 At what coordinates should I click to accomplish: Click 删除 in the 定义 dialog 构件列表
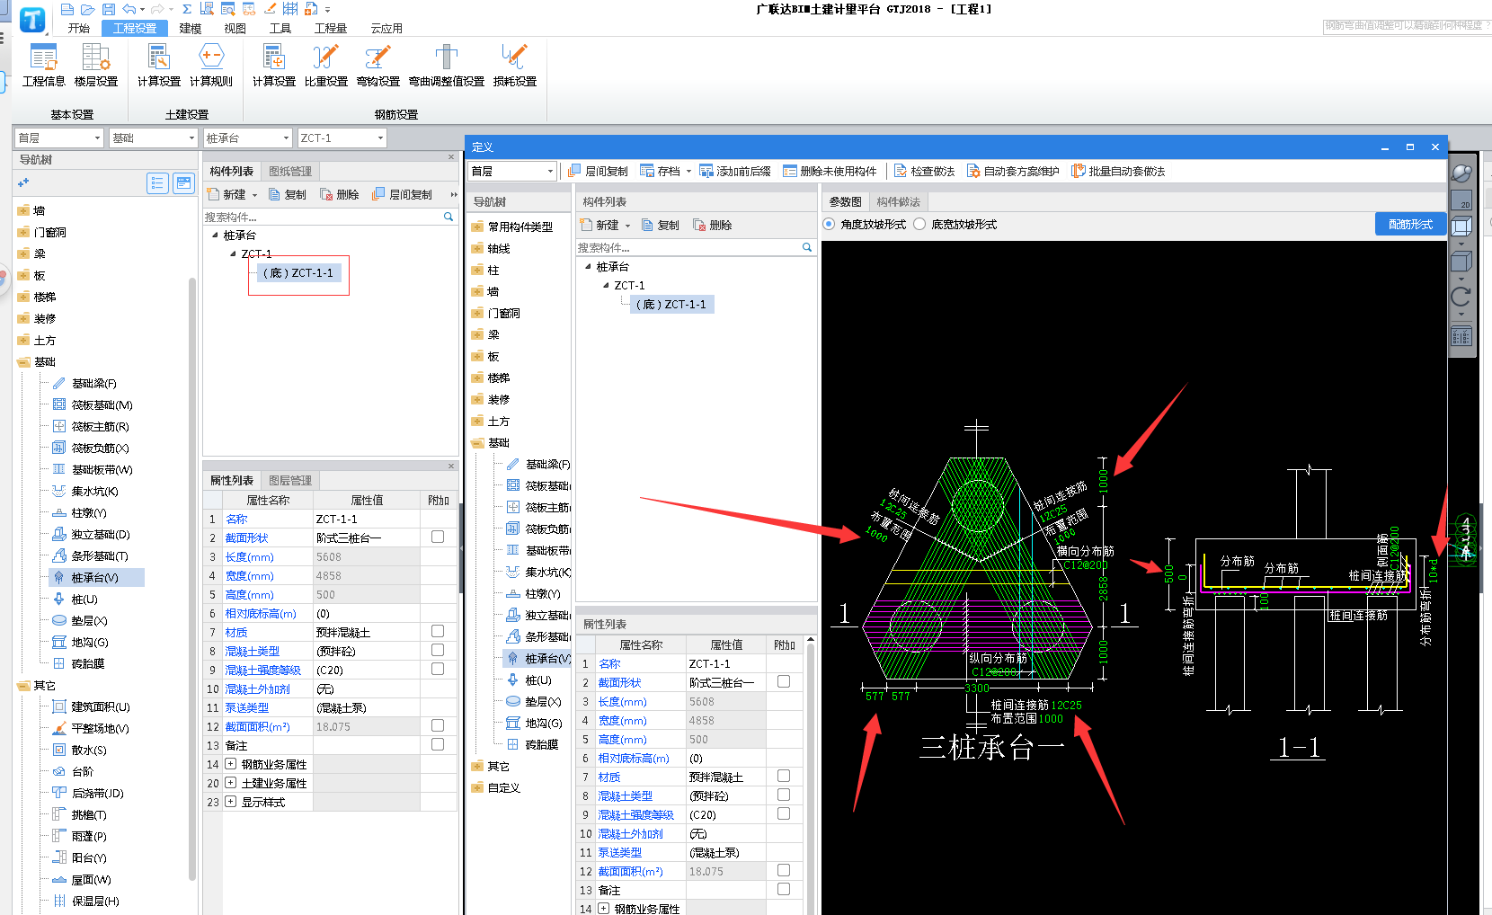click(713, 225)
